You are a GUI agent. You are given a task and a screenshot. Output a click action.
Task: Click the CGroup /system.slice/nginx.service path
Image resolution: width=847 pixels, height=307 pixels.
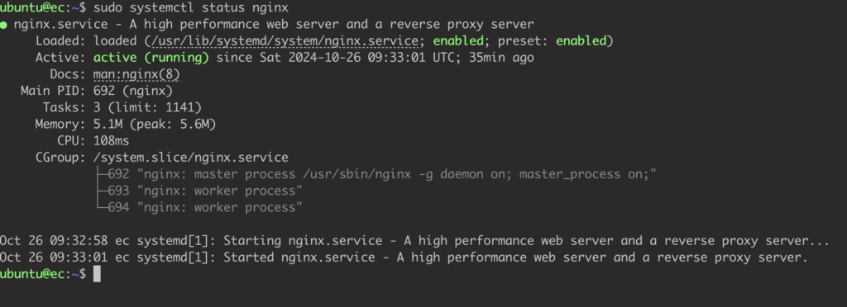point(191,158)
